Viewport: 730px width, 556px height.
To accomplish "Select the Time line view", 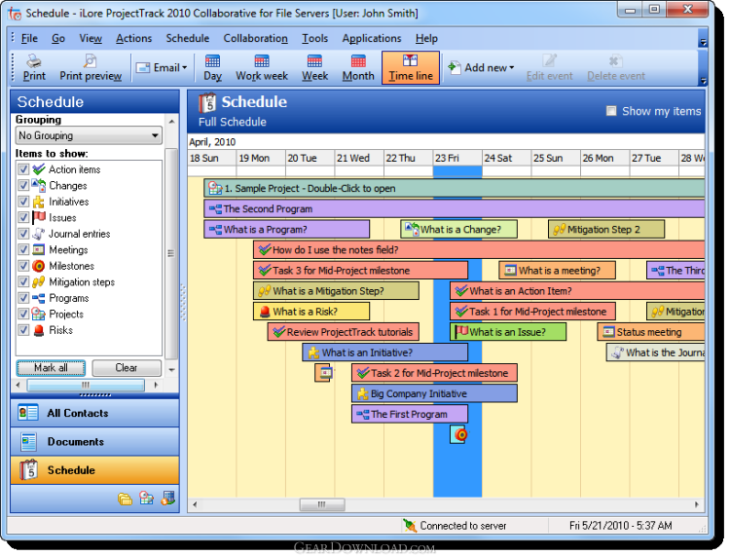I will click(x=411, y=68).
